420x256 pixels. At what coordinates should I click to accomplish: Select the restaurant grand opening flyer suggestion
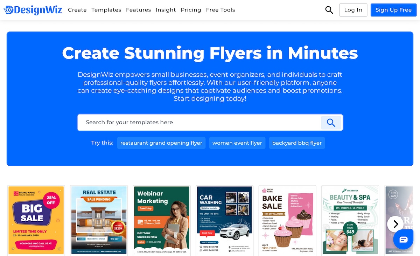(161, 143)
